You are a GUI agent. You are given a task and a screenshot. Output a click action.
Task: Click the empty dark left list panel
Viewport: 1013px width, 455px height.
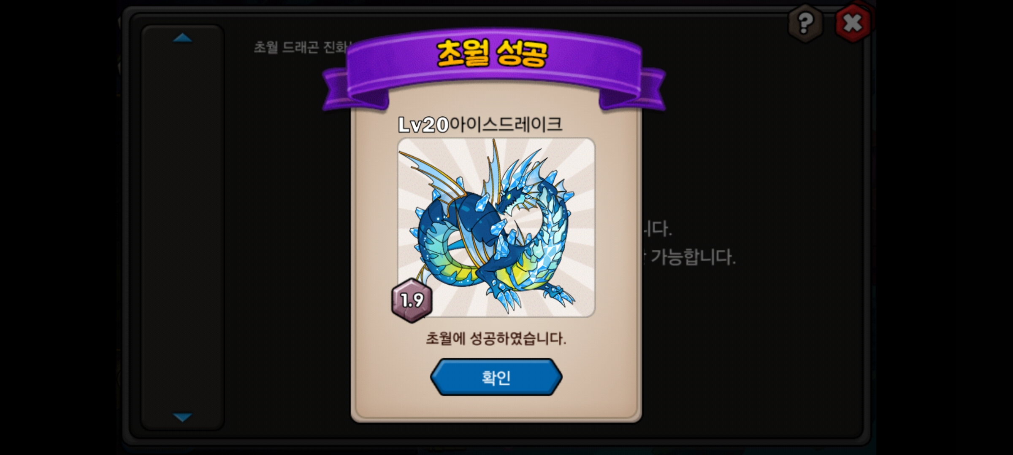click(x=182, y=227)
